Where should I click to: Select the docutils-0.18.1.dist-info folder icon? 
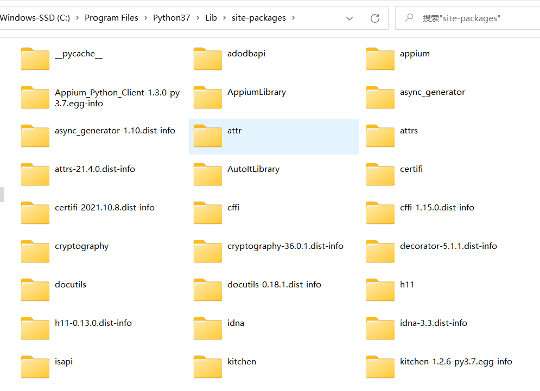[208, 290]
